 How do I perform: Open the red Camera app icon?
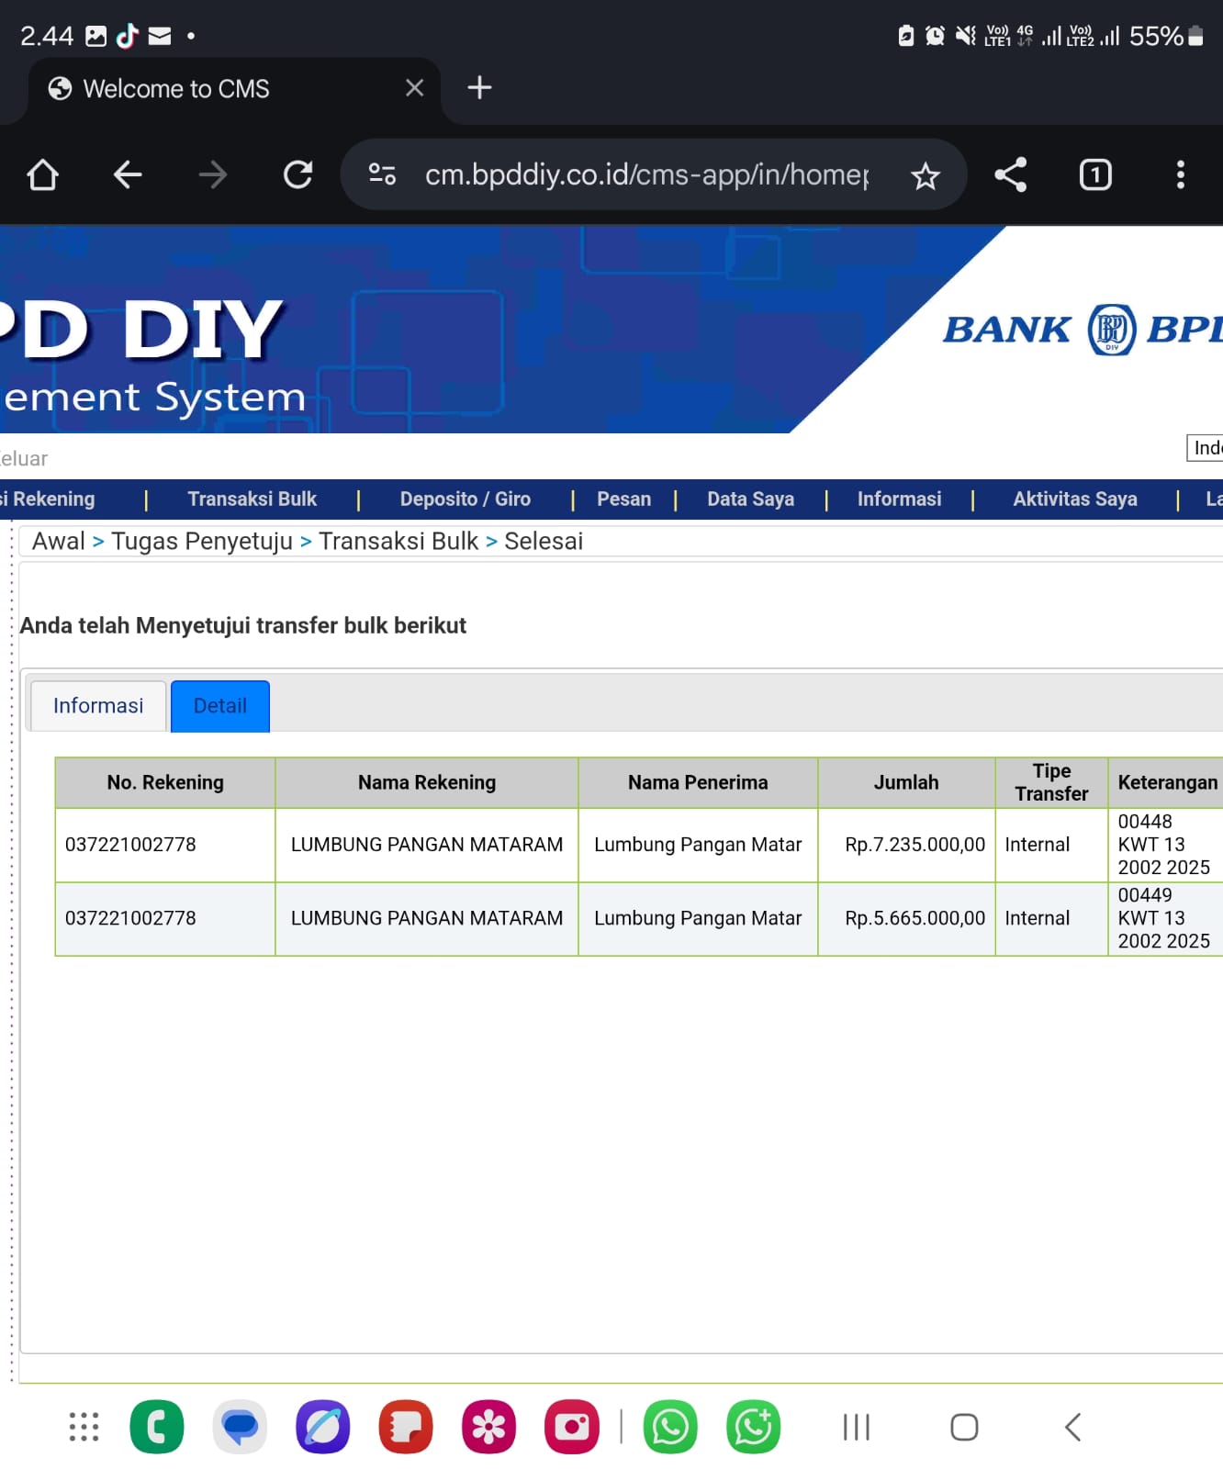(571, 1427)
